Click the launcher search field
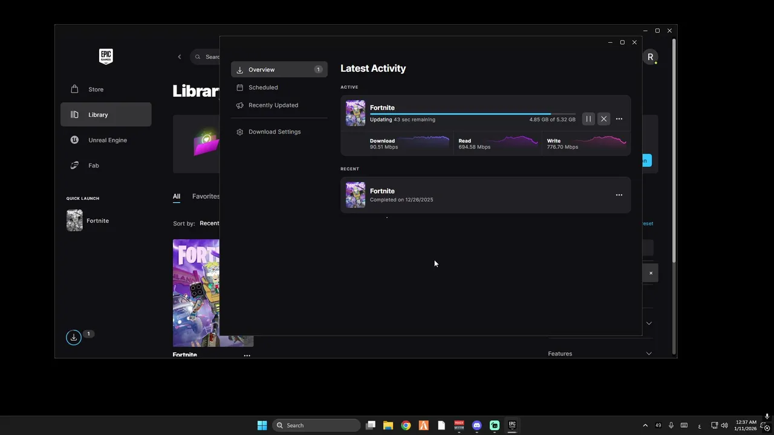 click(205, 57)
